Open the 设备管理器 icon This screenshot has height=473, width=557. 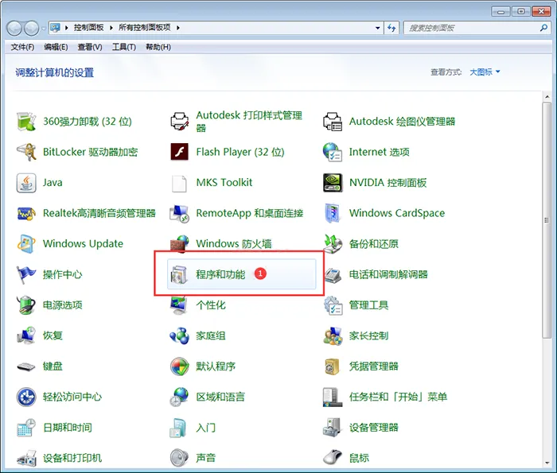[x=333, y=428]
